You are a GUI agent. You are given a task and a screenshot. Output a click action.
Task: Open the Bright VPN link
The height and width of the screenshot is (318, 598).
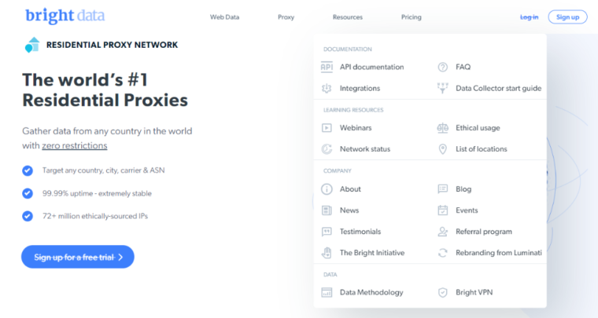point(474,293)
